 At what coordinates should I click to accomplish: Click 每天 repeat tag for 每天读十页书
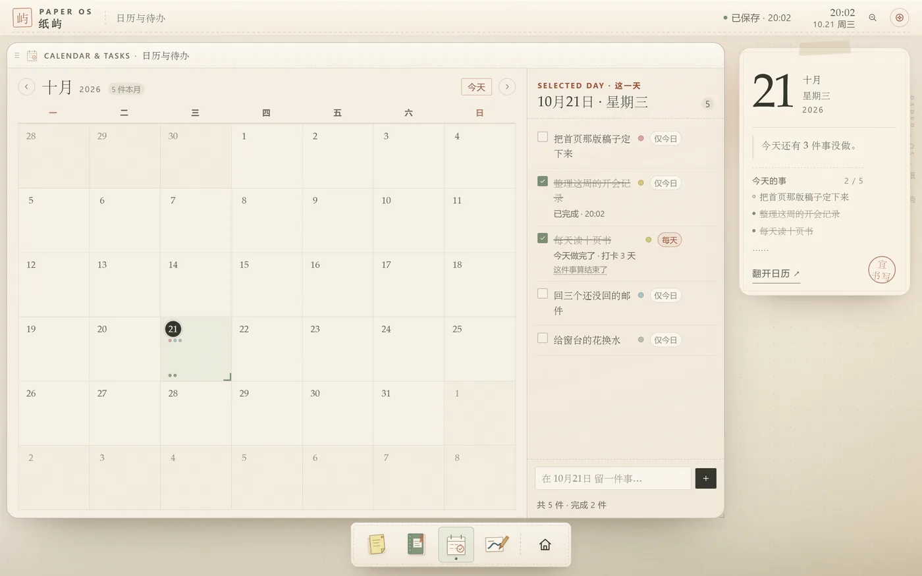pyautogui.click(x=669, y=240)
